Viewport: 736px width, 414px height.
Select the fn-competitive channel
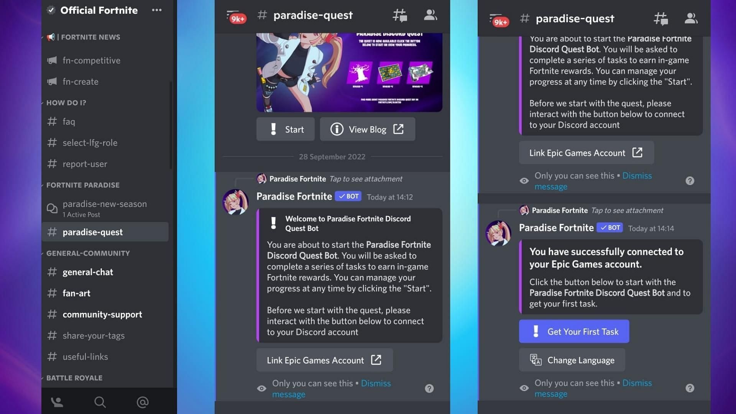click(91, 60)
